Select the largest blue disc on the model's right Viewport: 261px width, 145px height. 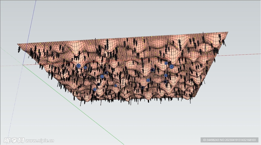coord(172,67)
